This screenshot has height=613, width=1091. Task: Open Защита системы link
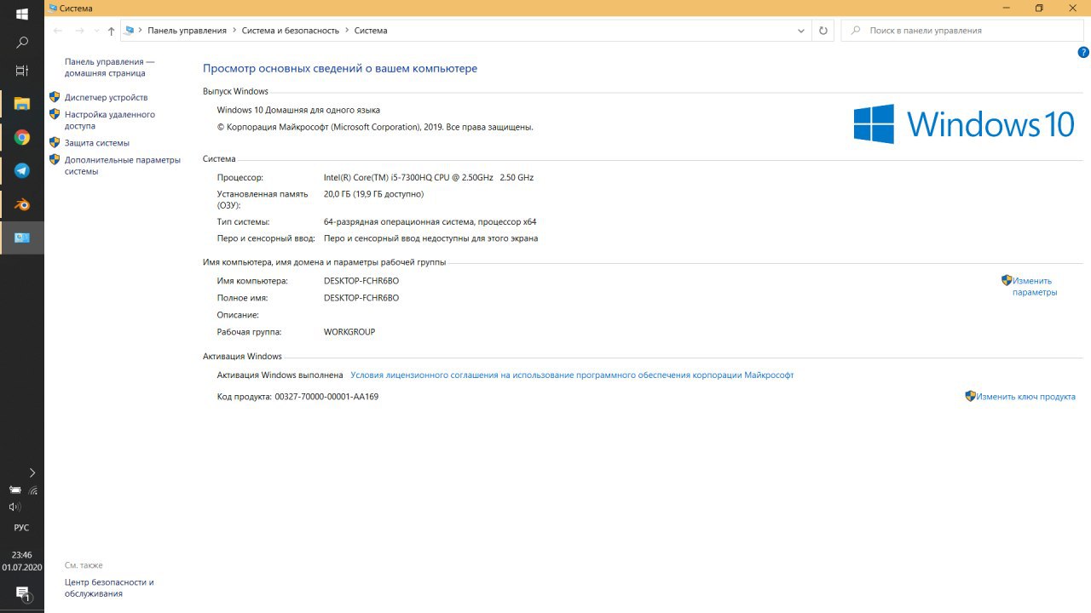coord(97,143)
